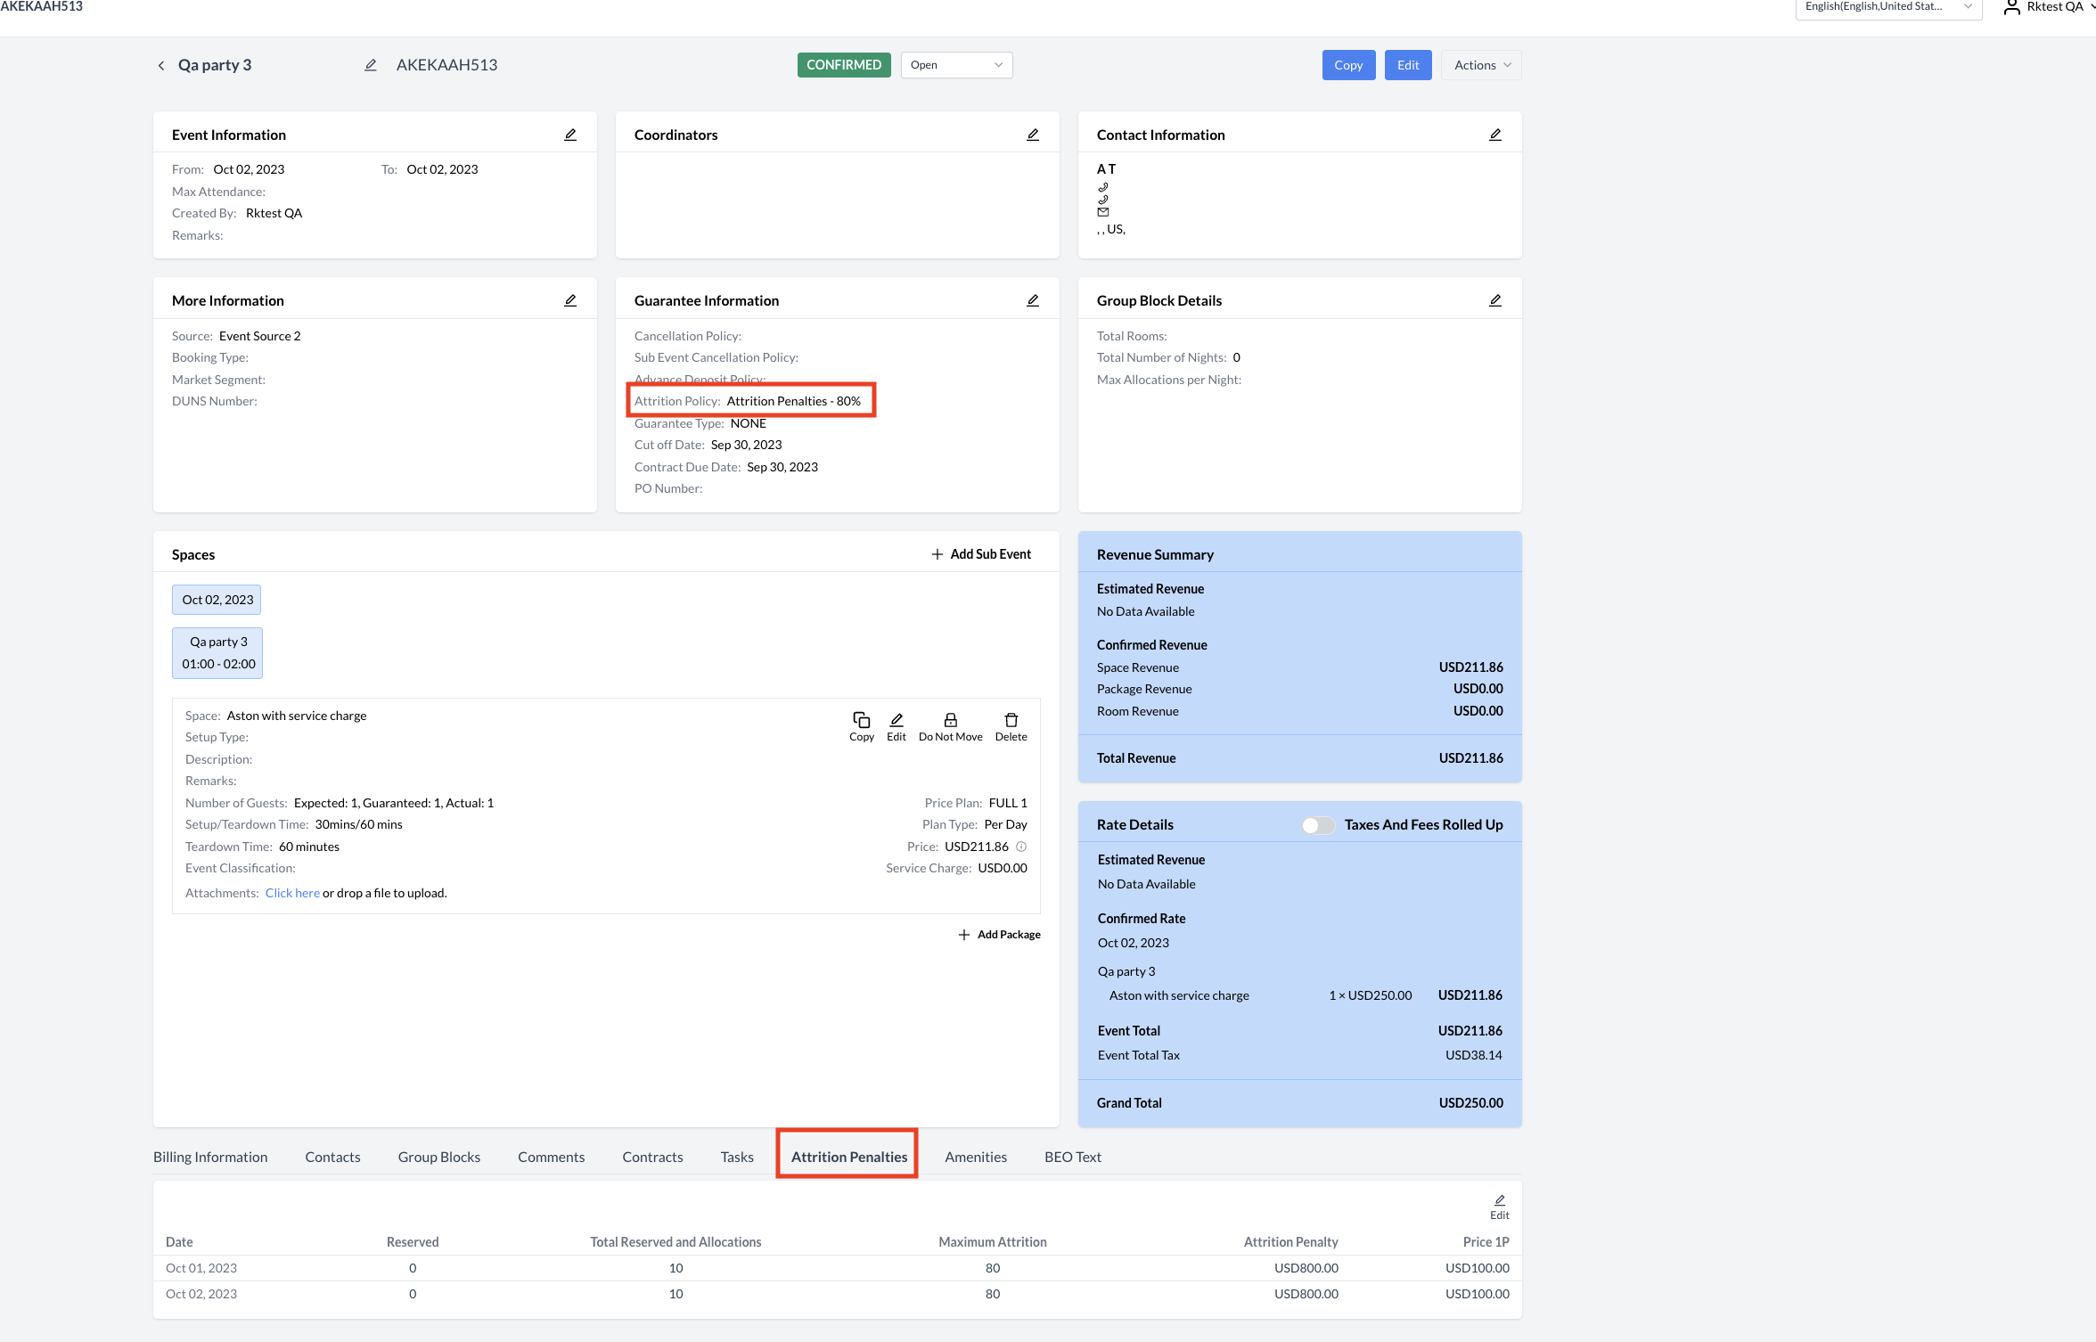Open the Open status dropdown

(x=956, y=65)
